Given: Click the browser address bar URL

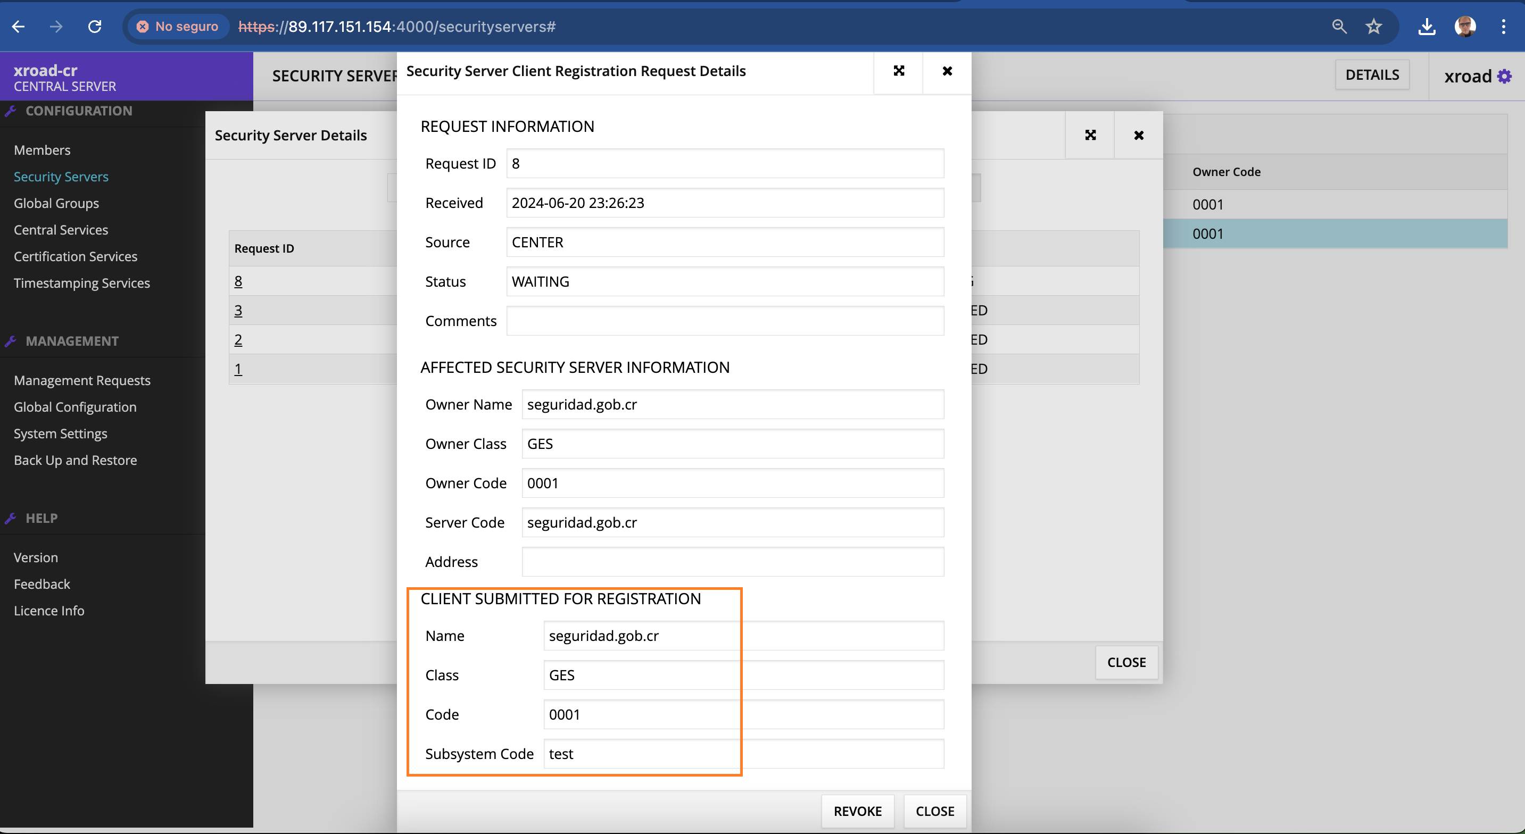Looking at the screenshot, I should 396,27.
